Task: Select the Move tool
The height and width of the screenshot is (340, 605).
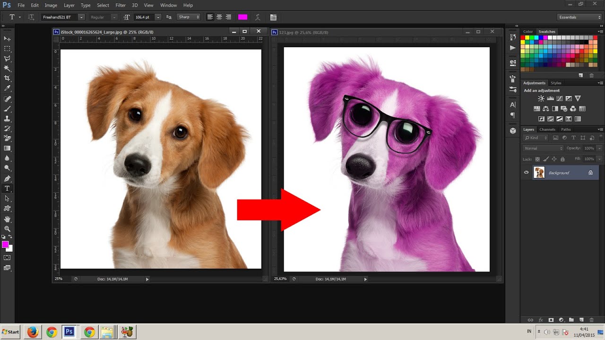Action: (x=7, y=39)
